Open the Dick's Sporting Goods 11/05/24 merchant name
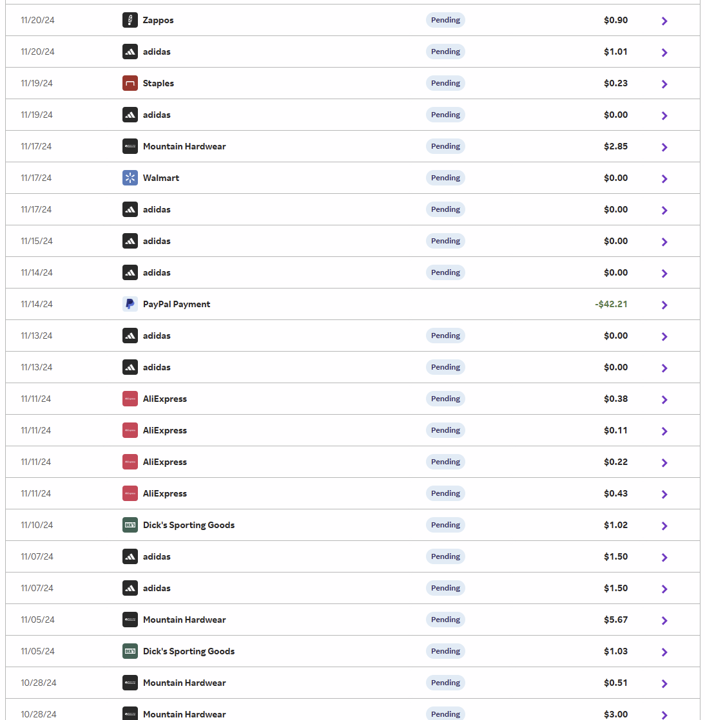The height and width of the screenshot is (720, 705). point(189,651)
